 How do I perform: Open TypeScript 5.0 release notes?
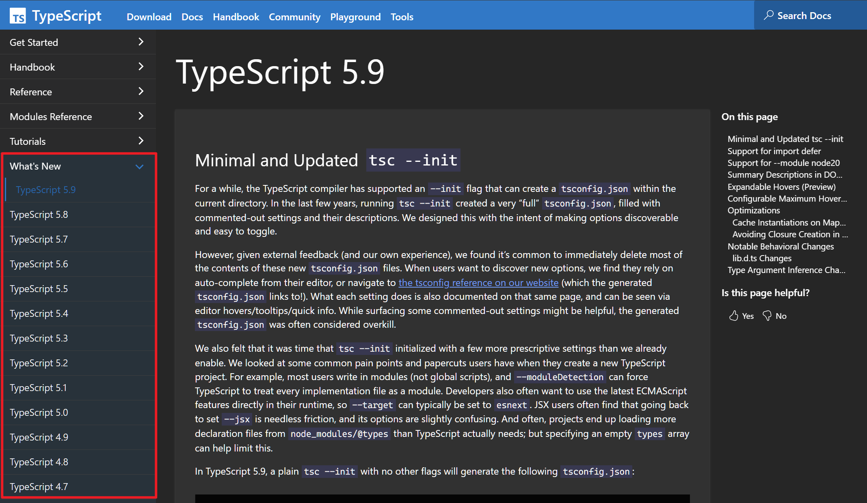coord(39,413)
